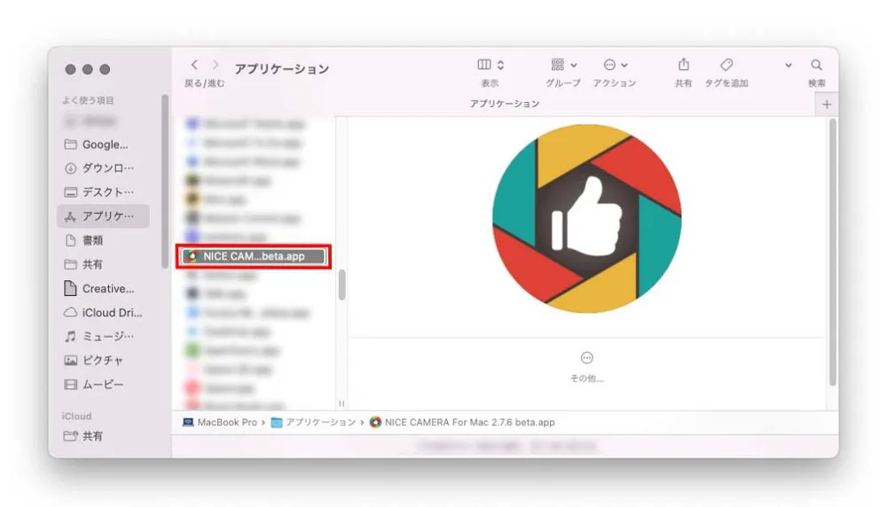Expand the toolbar overflow chevron near search
Image resolution: width=887 pixels, height=507 pixels.
tap(788, 66)
